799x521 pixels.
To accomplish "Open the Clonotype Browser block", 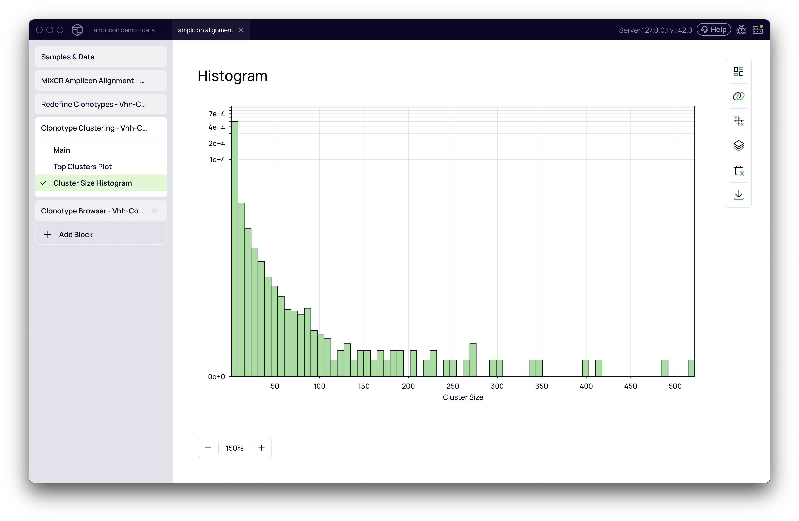I will pos(91,211).
